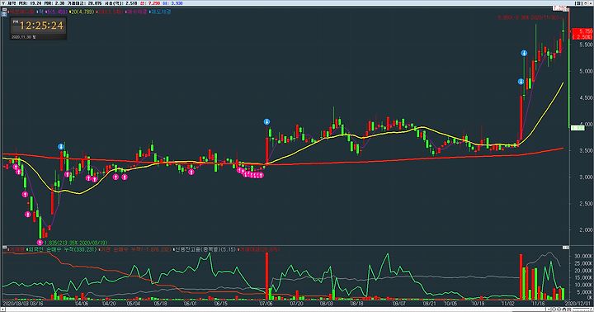Click the top blue sell-signal marker in November
This screenshot has height=312, width=594.
[525, 53]
